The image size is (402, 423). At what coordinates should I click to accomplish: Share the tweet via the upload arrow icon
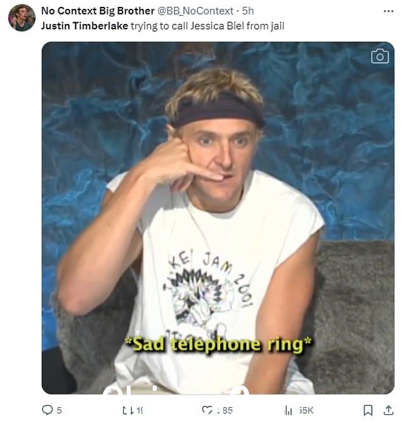point(388,410)
